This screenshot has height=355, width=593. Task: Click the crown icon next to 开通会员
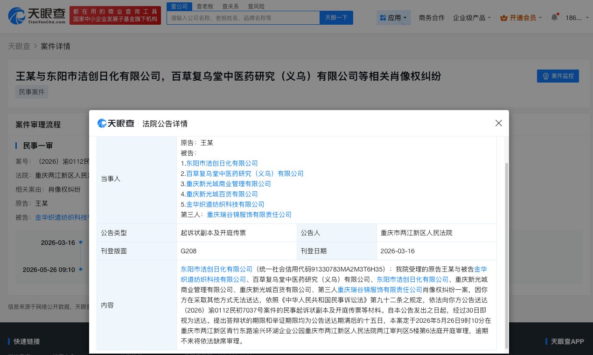tap(504, 17)
